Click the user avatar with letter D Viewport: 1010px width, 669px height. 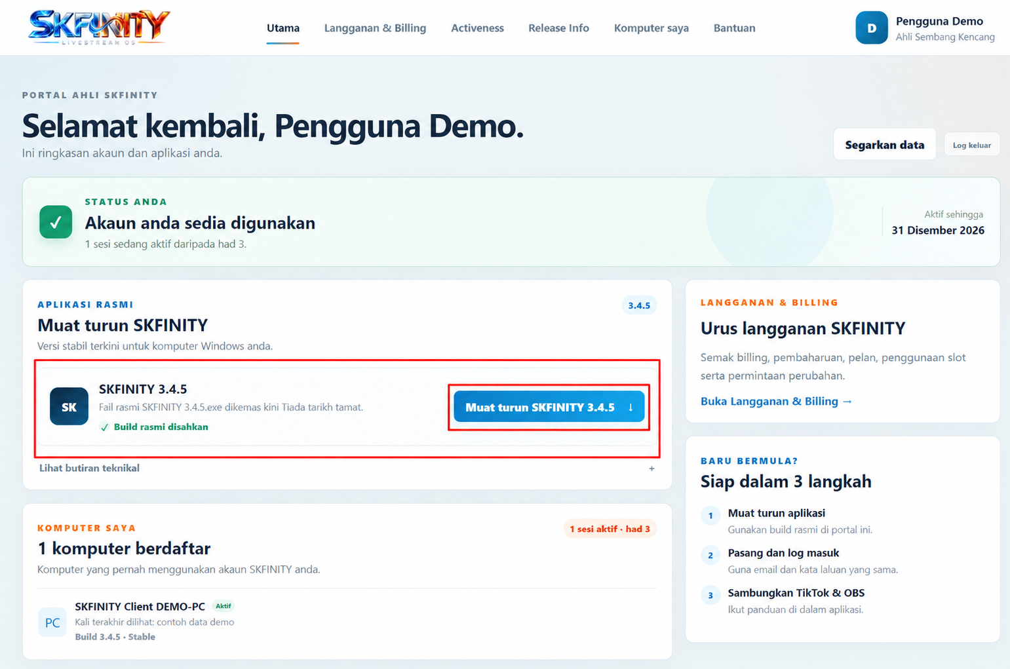[x=871, y=28]
